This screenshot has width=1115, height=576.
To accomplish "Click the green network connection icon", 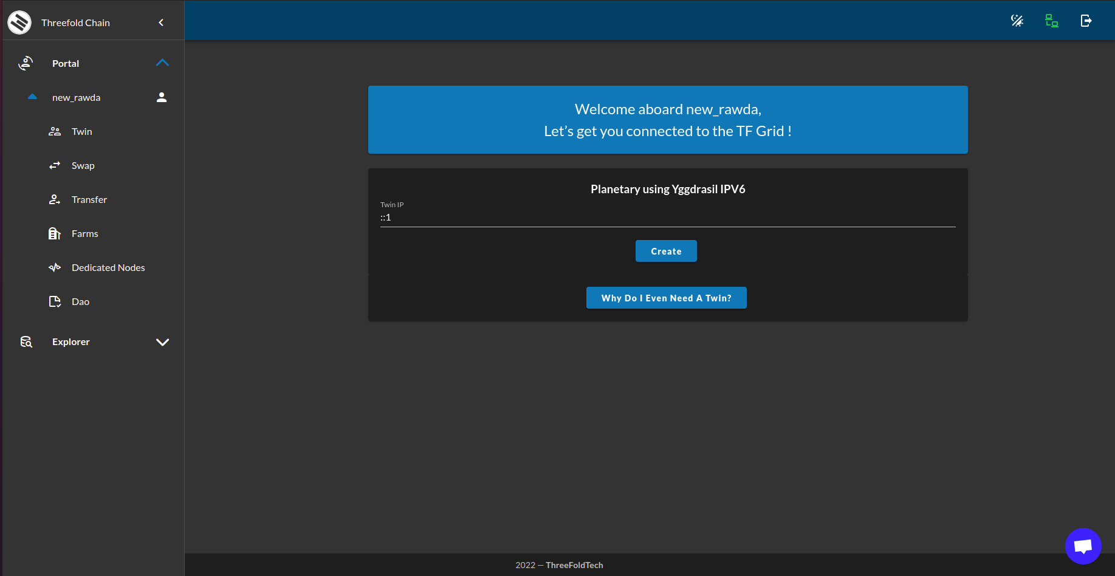I will [1052, 21].
